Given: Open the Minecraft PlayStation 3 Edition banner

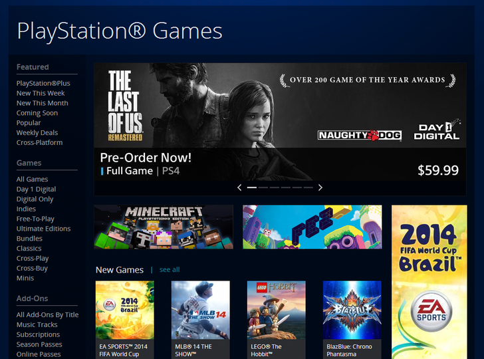Looking at the screenshot, I should (164, 227).
